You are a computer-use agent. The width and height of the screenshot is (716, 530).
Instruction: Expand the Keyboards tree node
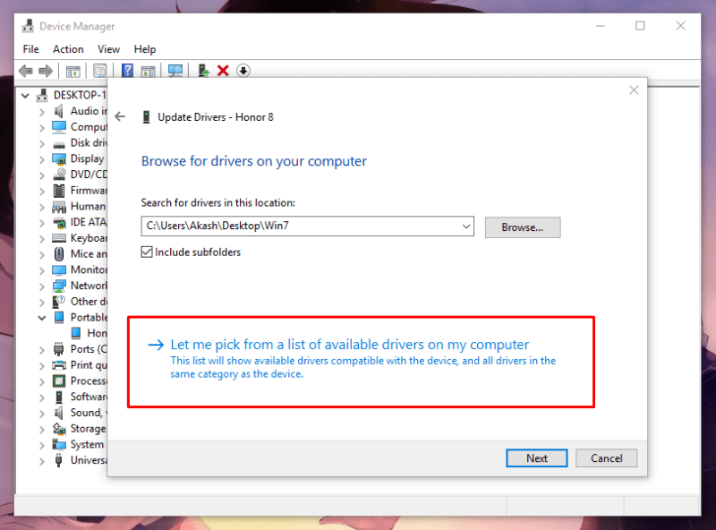pos(42,239)
